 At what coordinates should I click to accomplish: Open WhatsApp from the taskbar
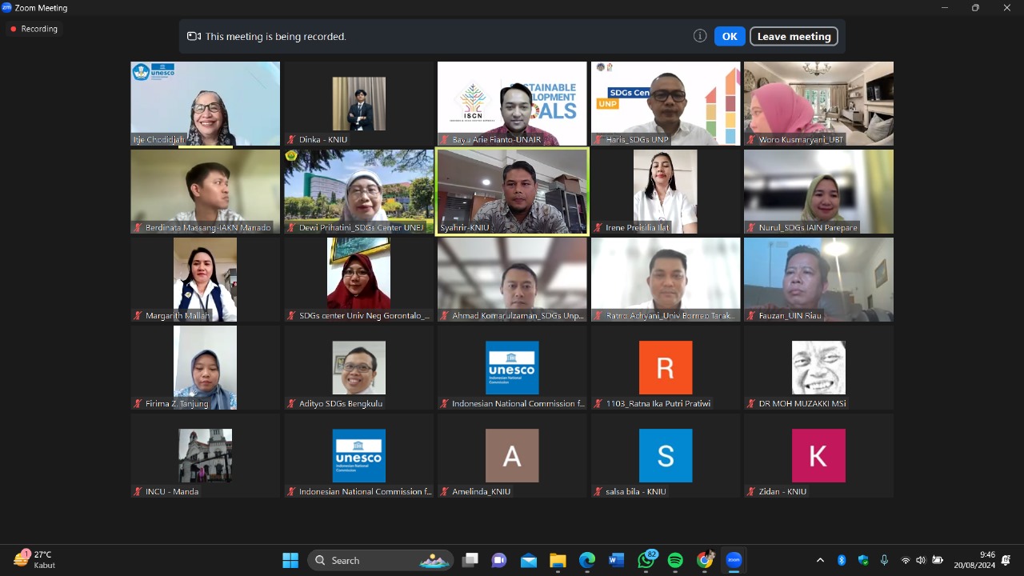[646, 560]
